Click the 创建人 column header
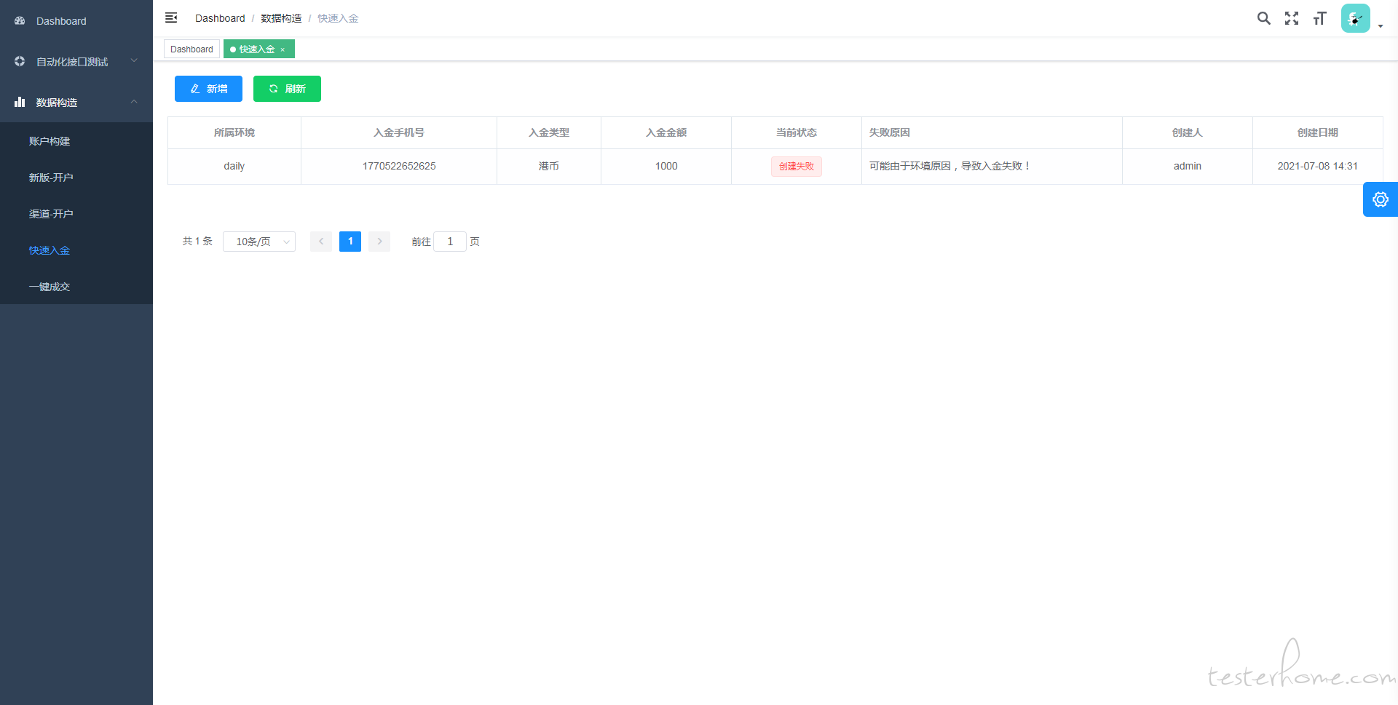Viewport: 1398px width, 705px height. (1188, 132)
